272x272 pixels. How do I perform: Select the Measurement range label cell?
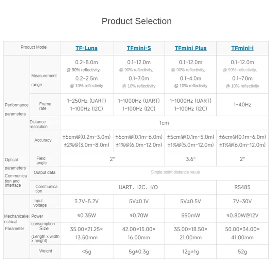tap(44, 80)
